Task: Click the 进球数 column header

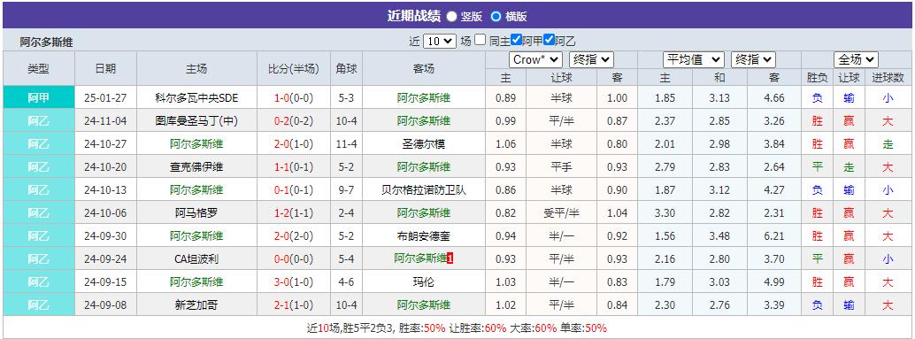Action: point(888,78)
